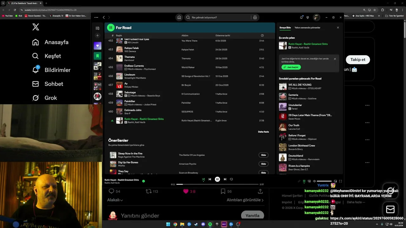Click the Yanıtla reply button
406x228 pixels.
252,215
